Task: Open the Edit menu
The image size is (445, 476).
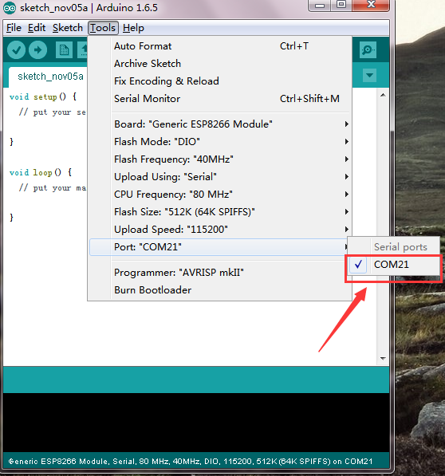Action: (x=37, y=28)
